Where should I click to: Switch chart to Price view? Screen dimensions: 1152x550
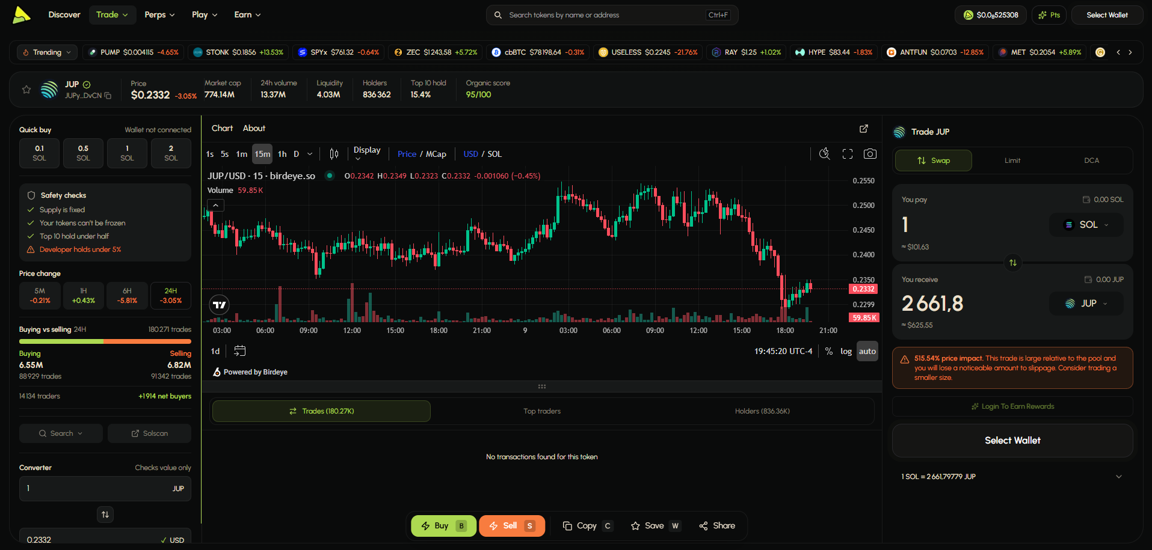(x=407, y=154)
